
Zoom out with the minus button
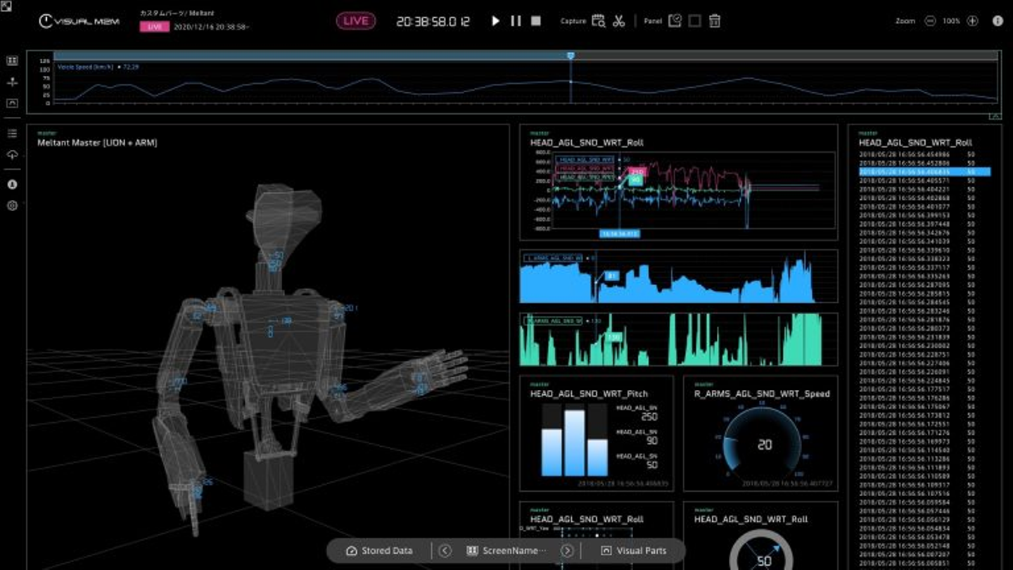(930, 21)
